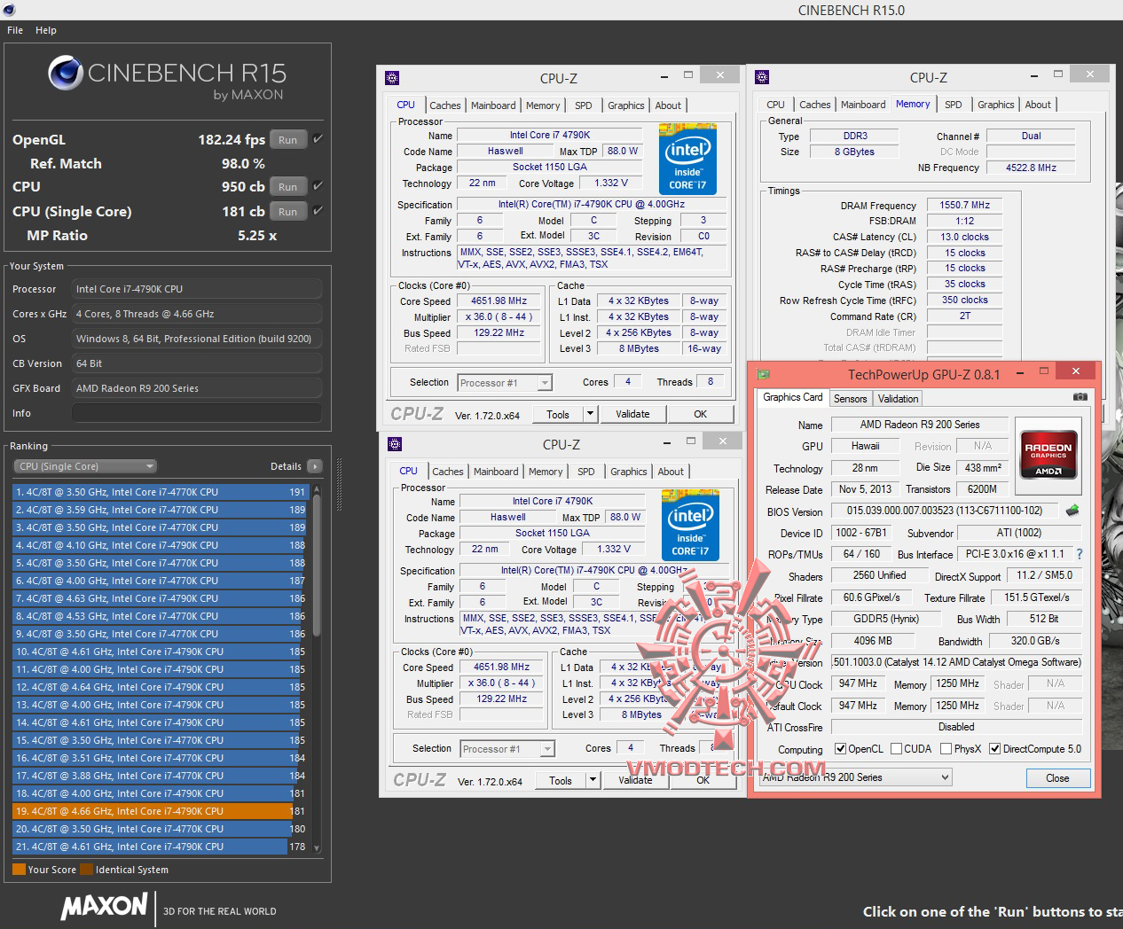The image size is (1123, 929).
Task: Switch to CPU tab in Memory CPU-Z window
Action: [x=775, y=105]
